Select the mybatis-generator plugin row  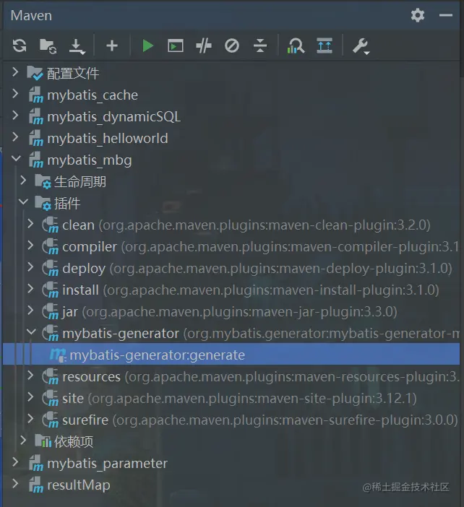point(231,334)
